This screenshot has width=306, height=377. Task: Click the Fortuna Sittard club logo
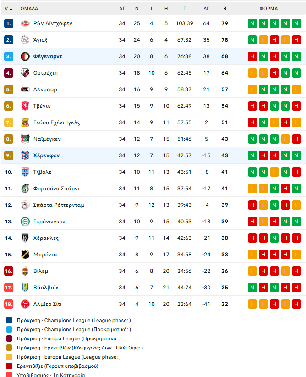coord(25,188)
